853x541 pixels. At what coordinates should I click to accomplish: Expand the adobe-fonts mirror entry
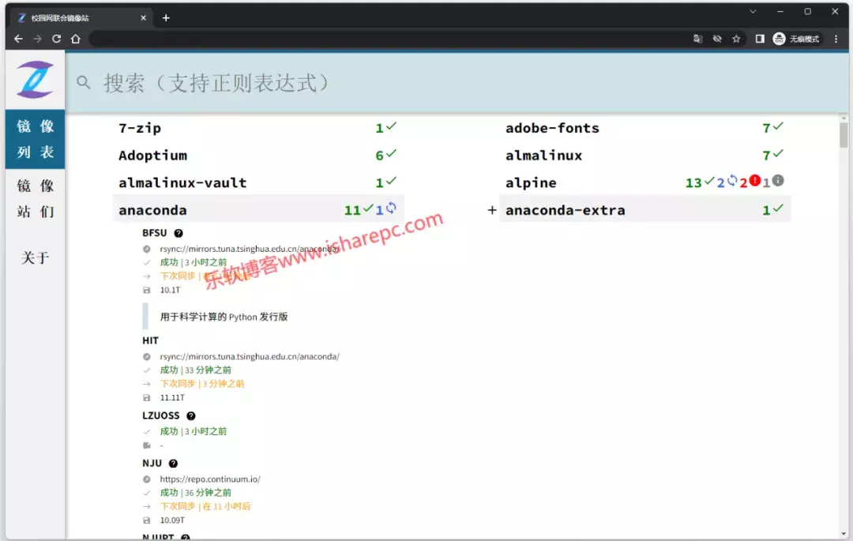point(644,128)
